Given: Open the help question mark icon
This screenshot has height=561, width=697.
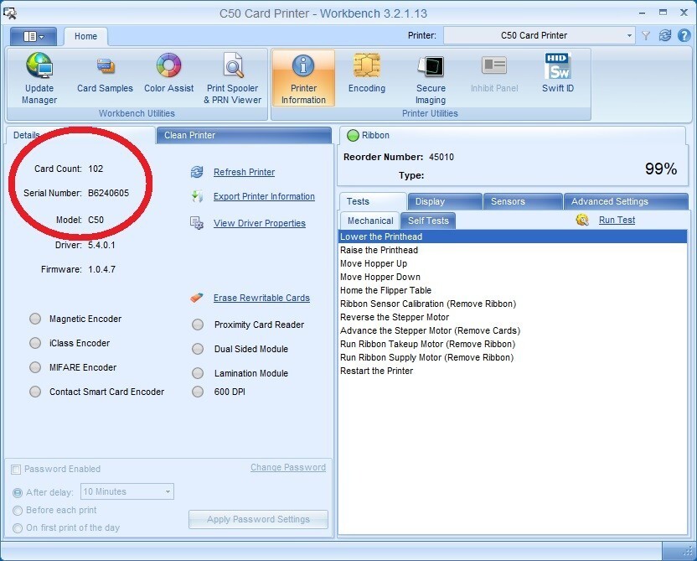Looking at the screenshot, I should click(x=684, y=35).
